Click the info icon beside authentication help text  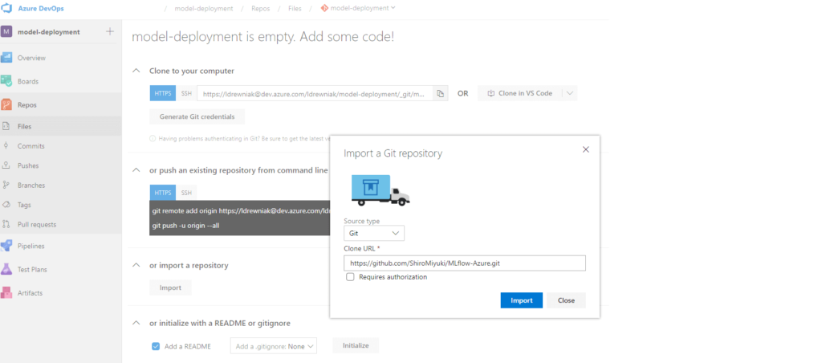(x=153, y=138)
